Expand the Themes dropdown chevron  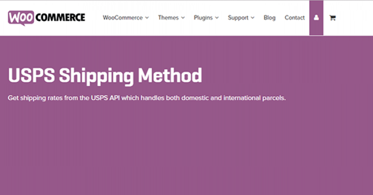point(183,18)
